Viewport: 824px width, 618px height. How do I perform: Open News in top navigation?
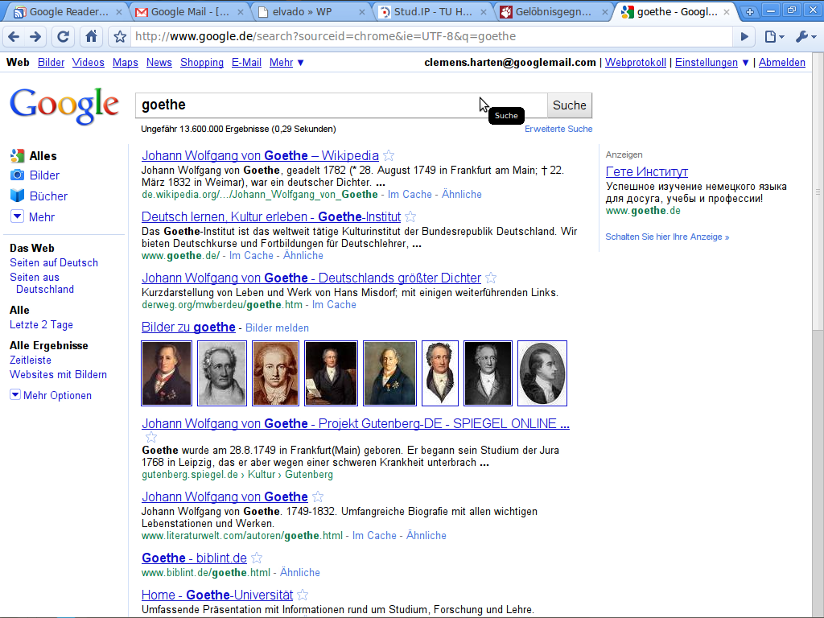pos(159,62)
